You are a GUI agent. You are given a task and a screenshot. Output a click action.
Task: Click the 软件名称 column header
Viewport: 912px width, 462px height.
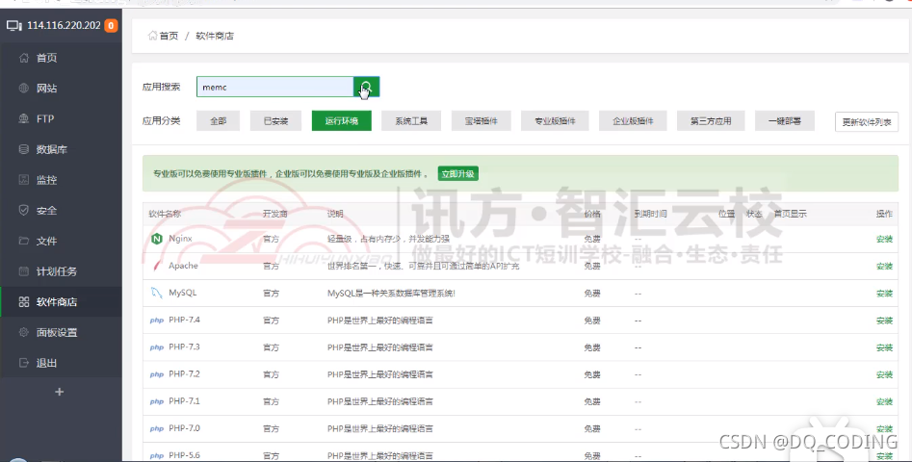point(165,214)
